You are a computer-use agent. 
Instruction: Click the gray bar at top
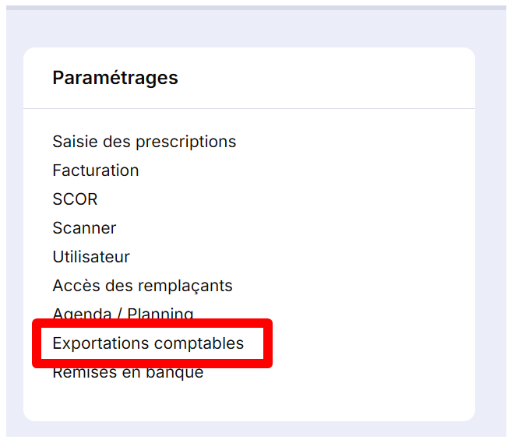255,7
